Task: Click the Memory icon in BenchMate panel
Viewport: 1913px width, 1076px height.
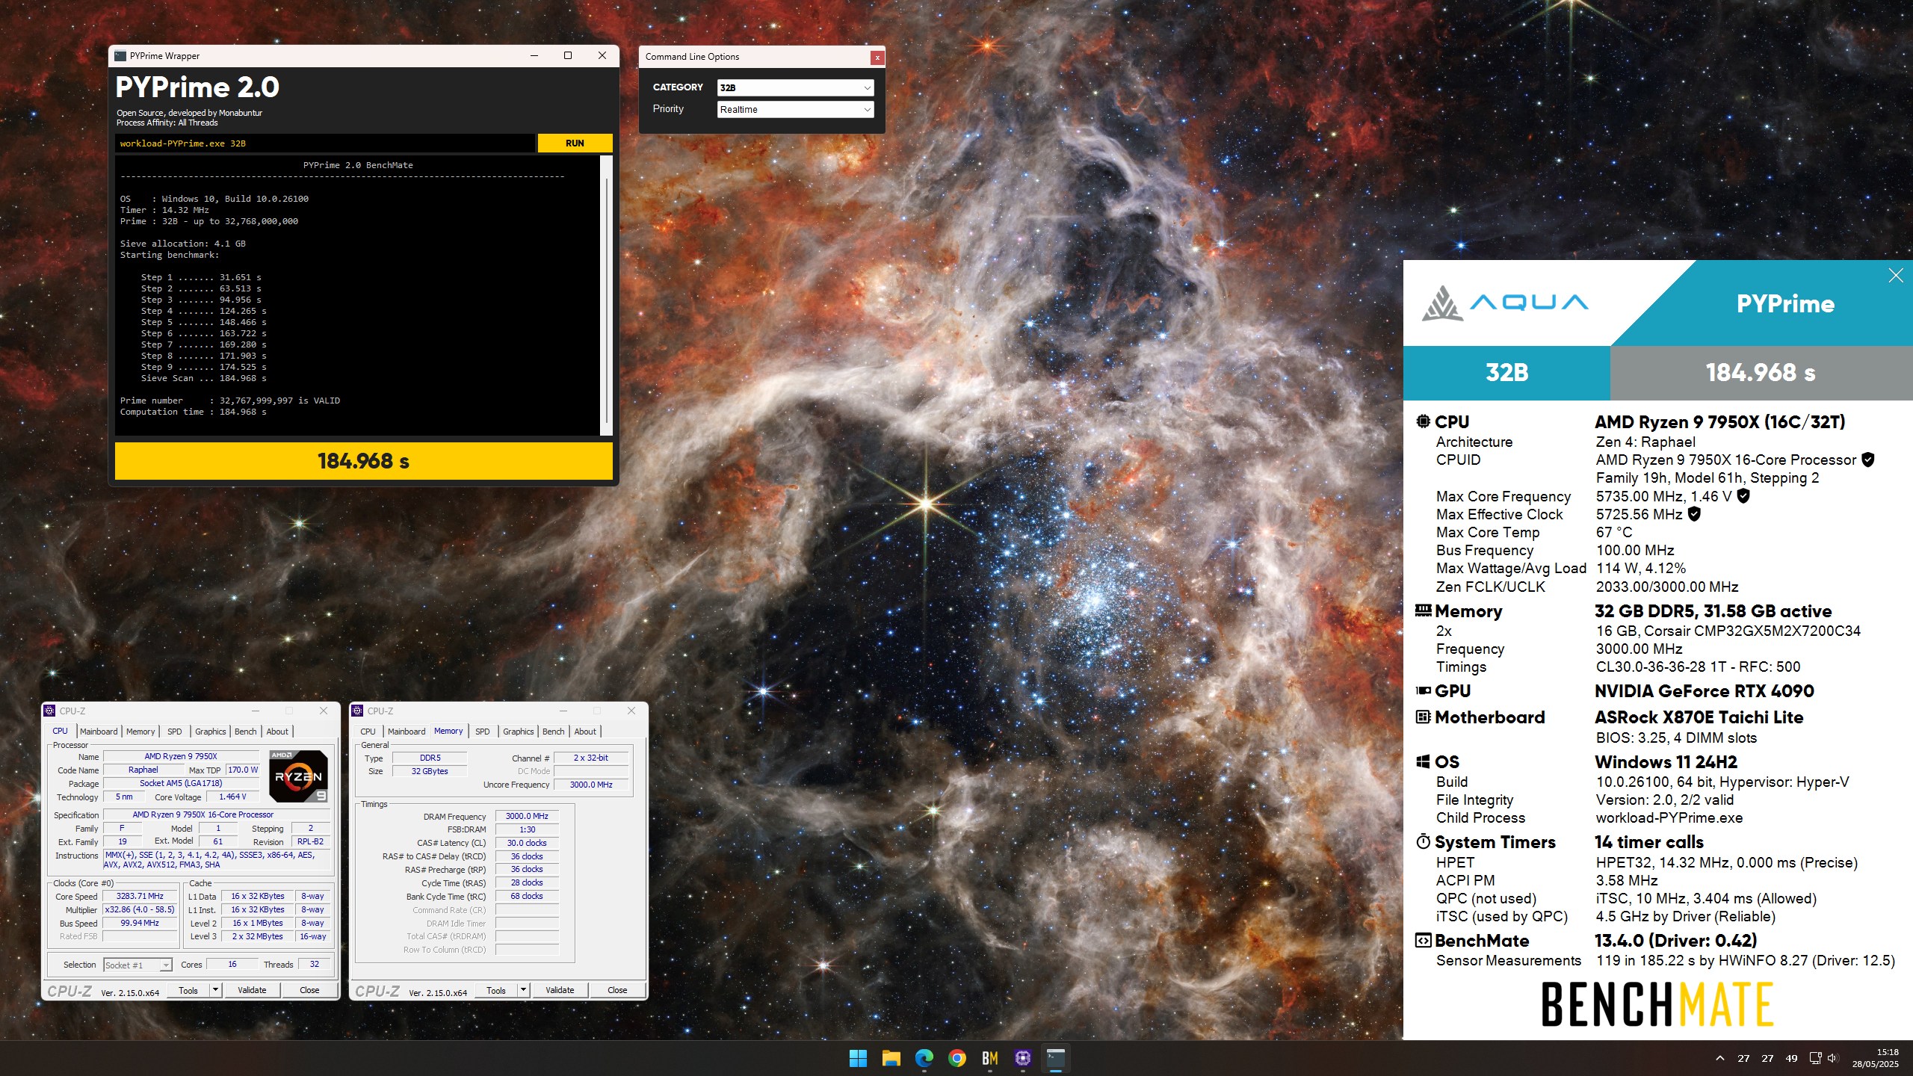Action: tap(1423, 610)
